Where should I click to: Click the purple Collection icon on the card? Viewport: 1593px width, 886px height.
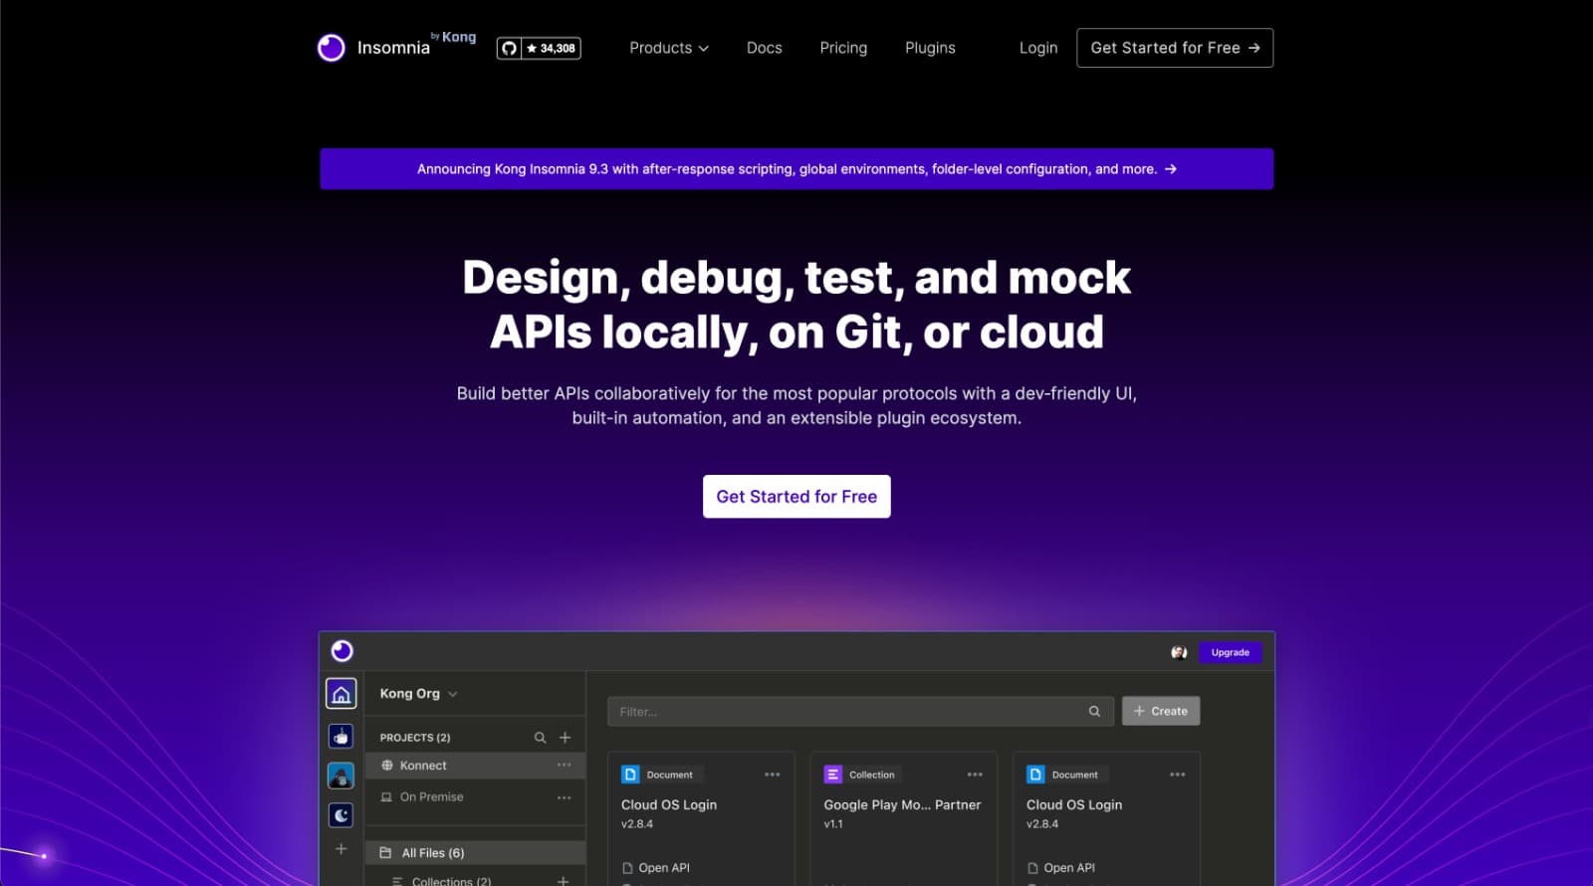point(833,775)
